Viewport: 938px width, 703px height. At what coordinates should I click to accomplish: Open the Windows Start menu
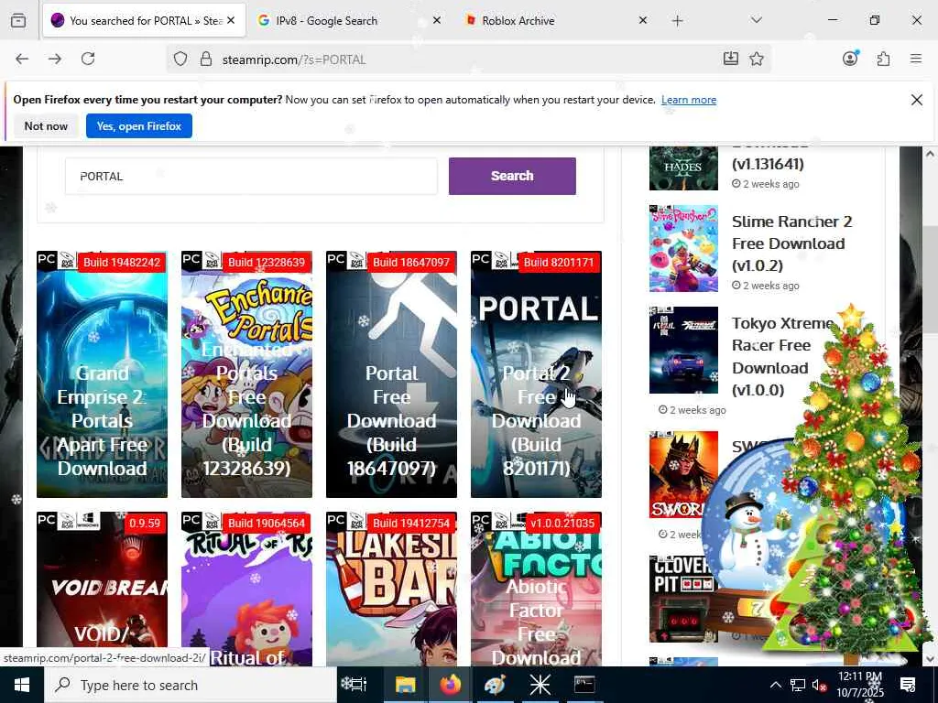[x=22, y=685]
